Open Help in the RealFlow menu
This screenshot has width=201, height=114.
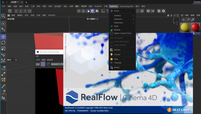pyautogui.click(x=122, y=59)
